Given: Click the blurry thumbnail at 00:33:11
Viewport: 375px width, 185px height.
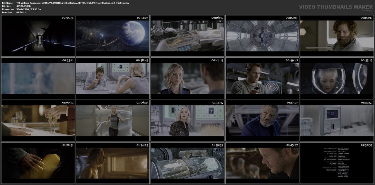Looking at the screenshot, I should point(38,78).
